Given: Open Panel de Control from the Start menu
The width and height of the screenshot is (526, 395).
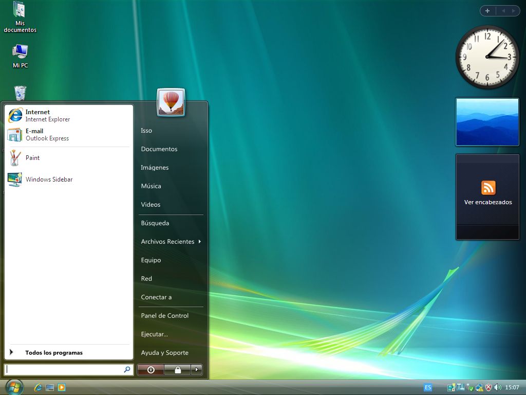Looking at the screenshot, I should click(165, 315).
